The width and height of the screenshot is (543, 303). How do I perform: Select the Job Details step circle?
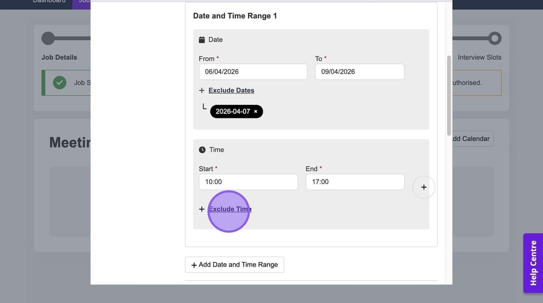tap(48, 39)
